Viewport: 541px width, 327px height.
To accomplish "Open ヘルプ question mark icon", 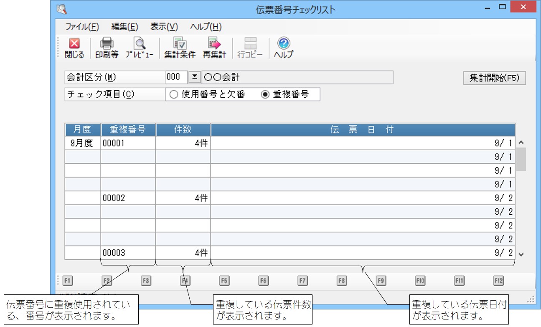I will (283, 43).
